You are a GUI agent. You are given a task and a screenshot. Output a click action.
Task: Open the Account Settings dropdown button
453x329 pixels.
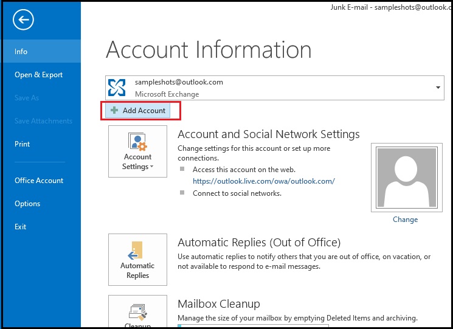point(137,151)
